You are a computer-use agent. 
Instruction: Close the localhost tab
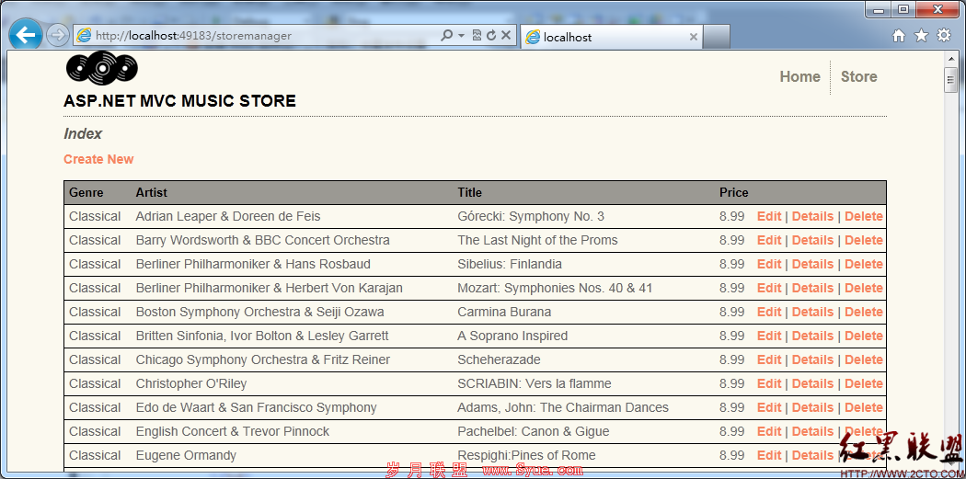pos(693,37)
